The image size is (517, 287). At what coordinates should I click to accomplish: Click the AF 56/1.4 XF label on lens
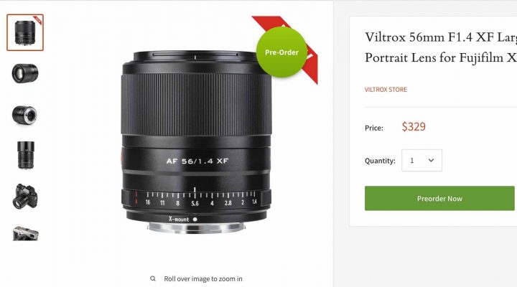[x=197, y=161]
